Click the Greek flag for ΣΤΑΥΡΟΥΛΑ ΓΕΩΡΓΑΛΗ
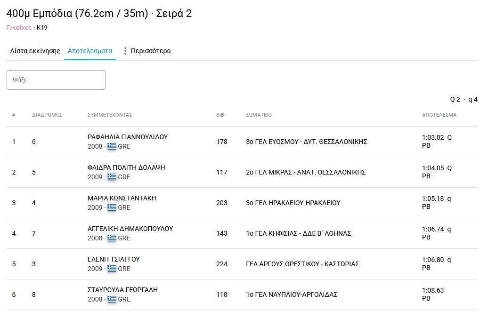This screenshot has width=488, height=318. (x=112, y=299)
